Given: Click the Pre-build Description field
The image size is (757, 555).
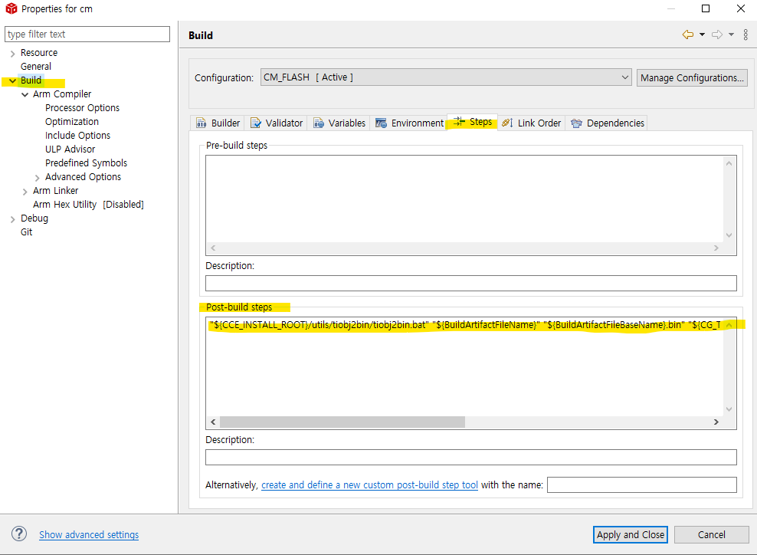Looking at the screenshot, I should click(470, 283).
